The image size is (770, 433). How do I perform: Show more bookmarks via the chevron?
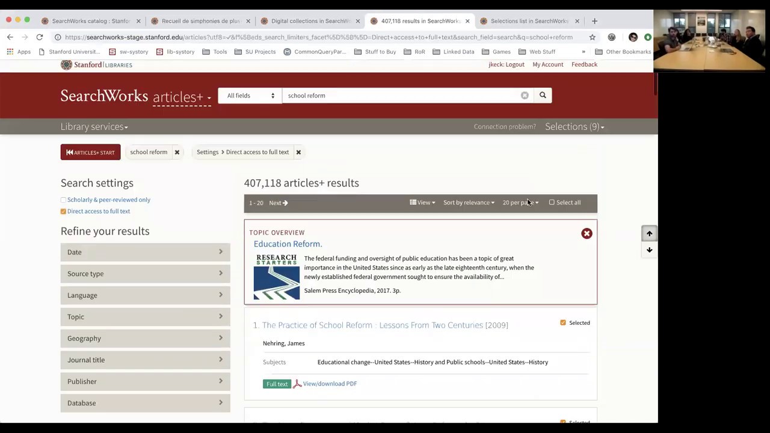tap(583, 52)
